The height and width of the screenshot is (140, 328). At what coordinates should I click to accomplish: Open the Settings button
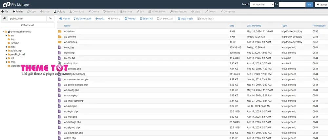point(321,4)
